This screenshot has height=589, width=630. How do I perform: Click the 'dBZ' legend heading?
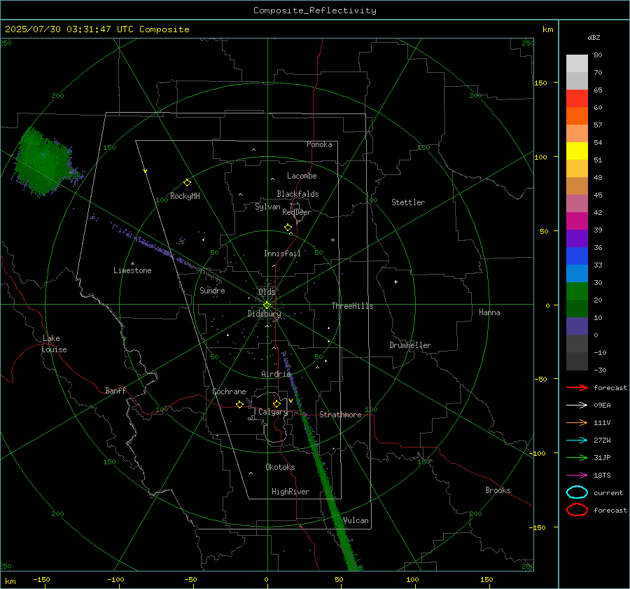(x=594, y=37)
